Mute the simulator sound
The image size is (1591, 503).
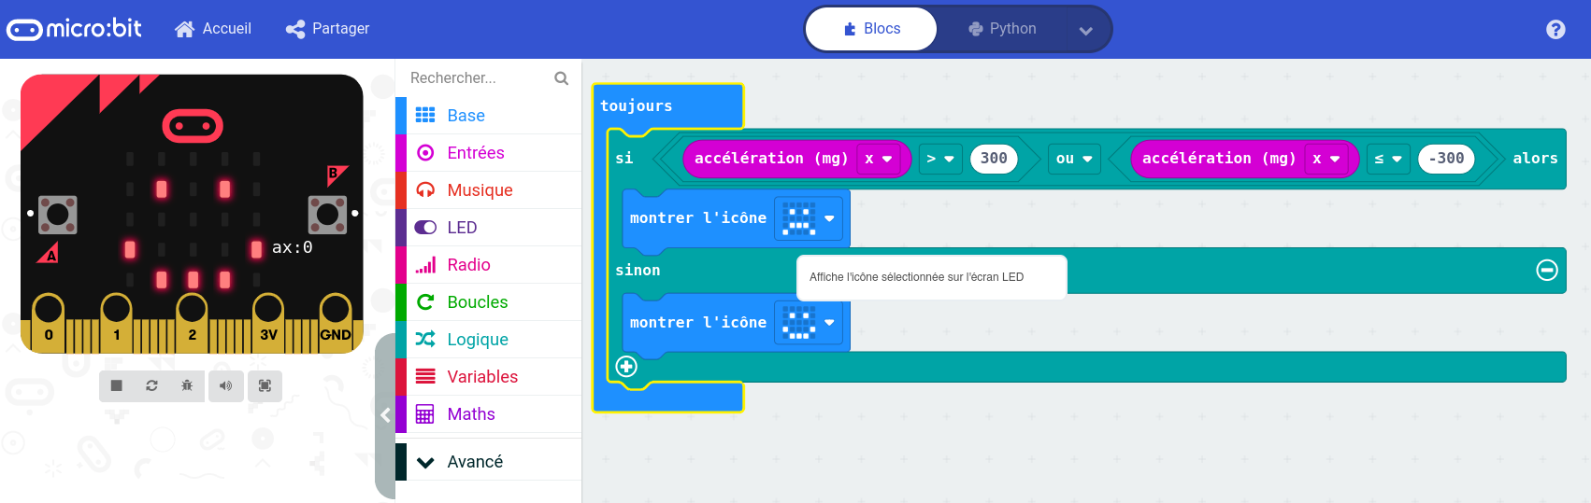coord(225,385)
